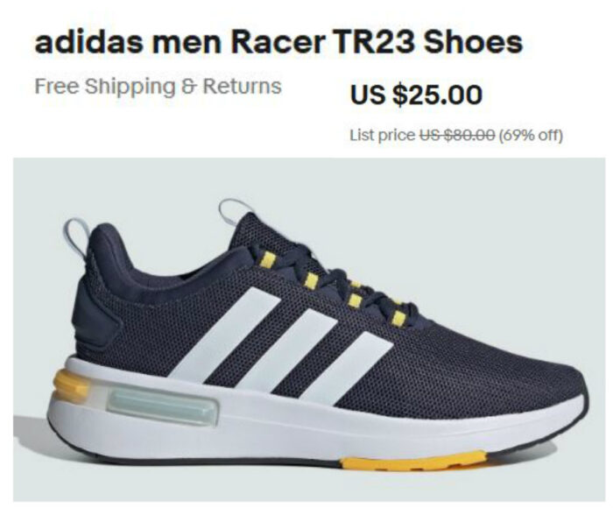Viewport: 613px width, 508px height.
Task: Click the yellow outsole patch under the forefoot
Action: coord(414,460)
